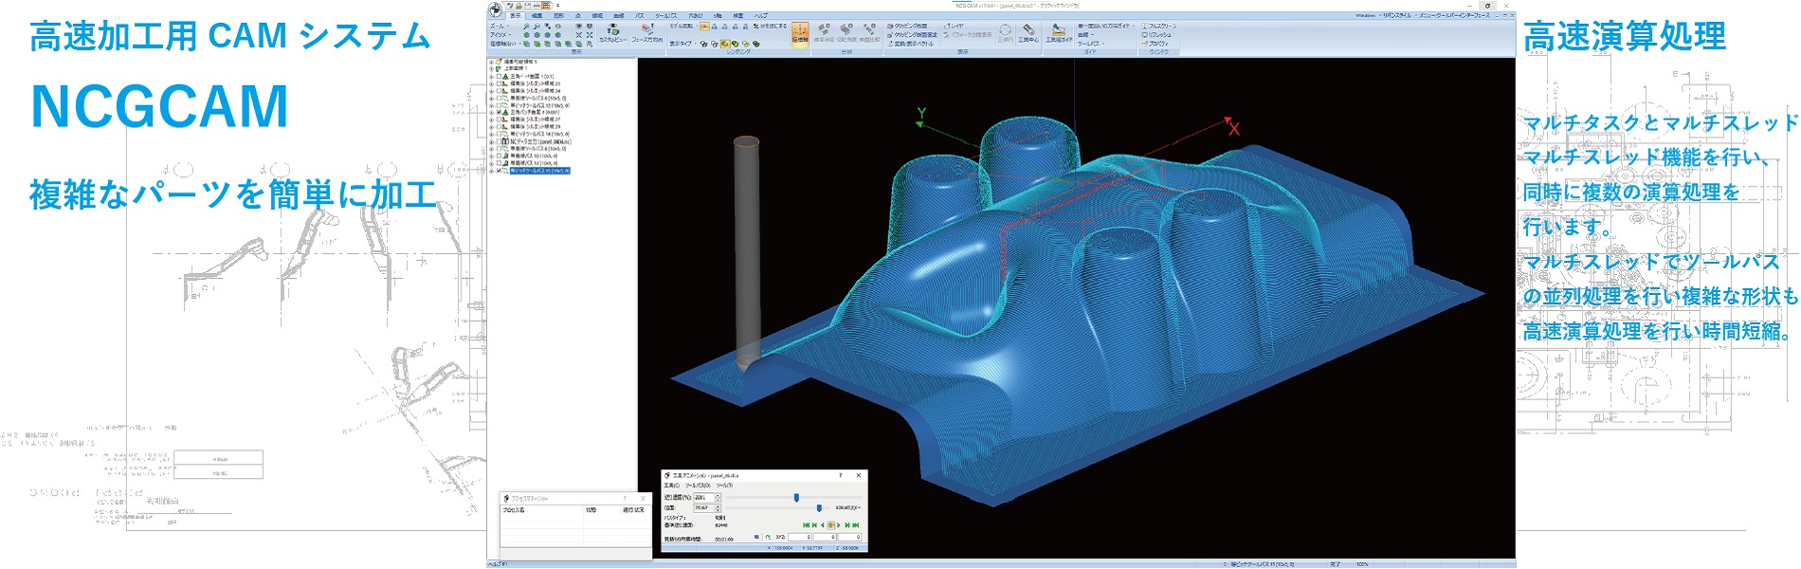The height and width of the screenshot is (569, 1801).
Task: Select the 曲面比較 surface compare icon
Action: (x=869, y=33)
